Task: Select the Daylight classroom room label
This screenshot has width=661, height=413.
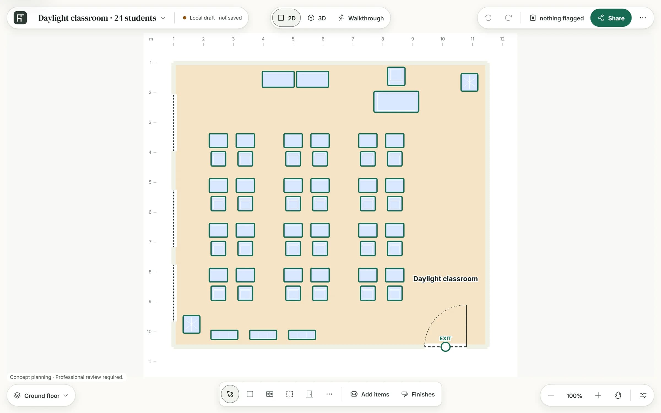Action: click(x=445, y=279)
